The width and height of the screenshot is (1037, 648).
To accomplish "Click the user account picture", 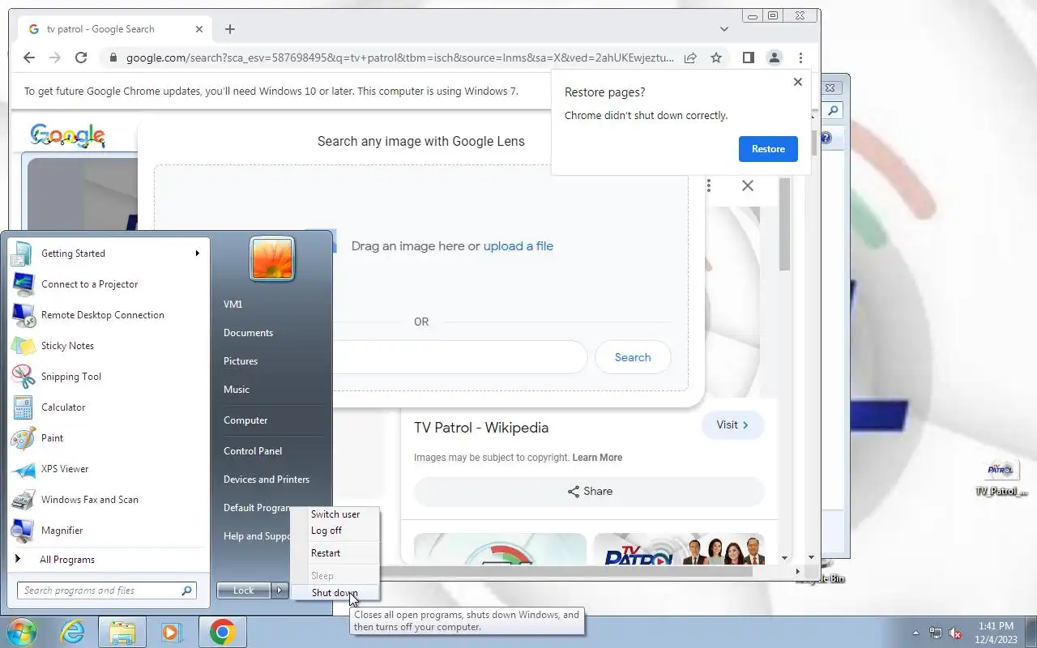I will click(272, 258).
